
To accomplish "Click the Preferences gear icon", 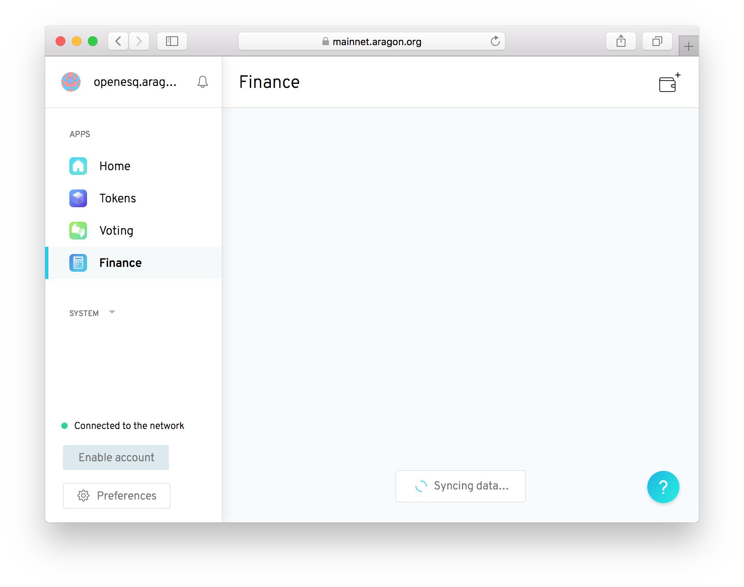I will coord(83,495).
